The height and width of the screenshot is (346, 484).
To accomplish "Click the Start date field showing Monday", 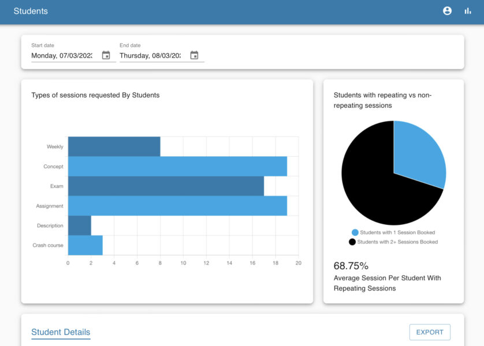I will click(62, 55).
